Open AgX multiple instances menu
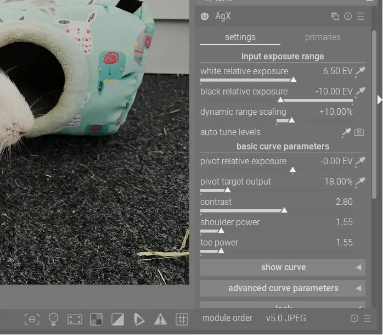This screenshot has width=383, height=335. coord(335,16)
